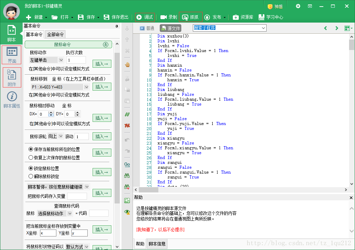Open the 资源库 resource library

coord(243,17)
